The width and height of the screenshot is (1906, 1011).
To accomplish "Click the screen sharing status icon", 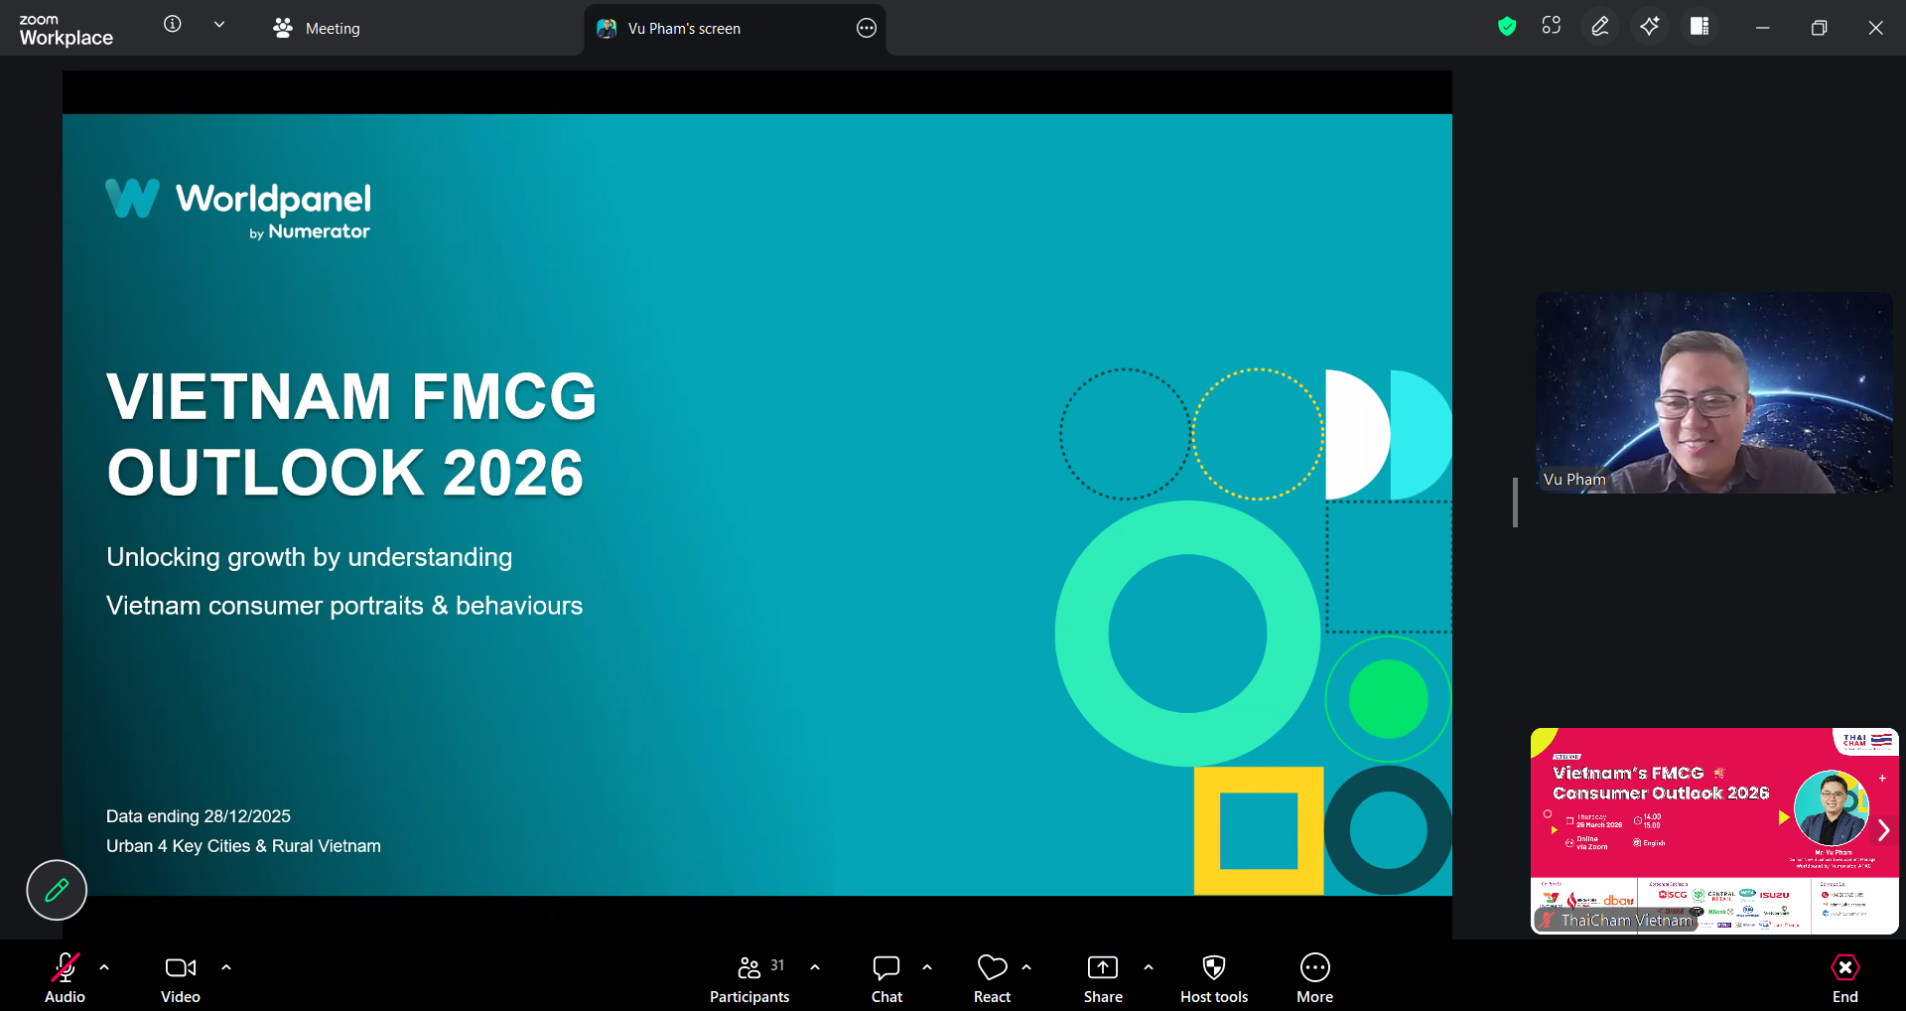I will 1552,26.
